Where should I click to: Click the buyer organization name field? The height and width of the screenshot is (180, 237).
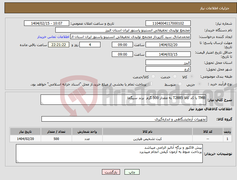pos(123,30)
